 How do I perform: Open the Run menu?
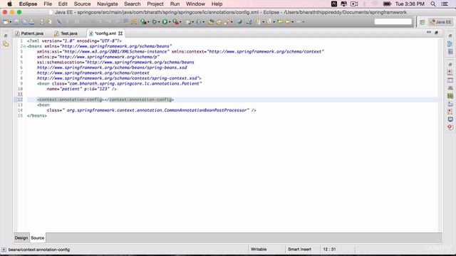pyautogui.click(x=175, y=4)
